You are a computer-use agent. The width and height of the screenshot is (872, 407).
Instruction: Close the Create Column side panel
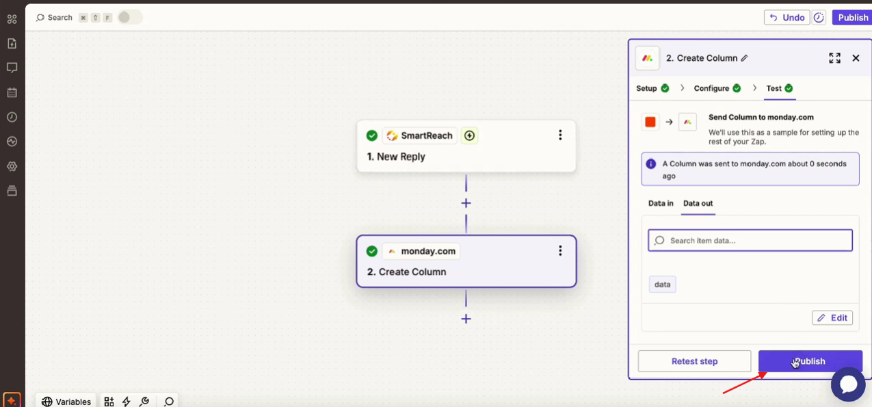click(856, 58)
